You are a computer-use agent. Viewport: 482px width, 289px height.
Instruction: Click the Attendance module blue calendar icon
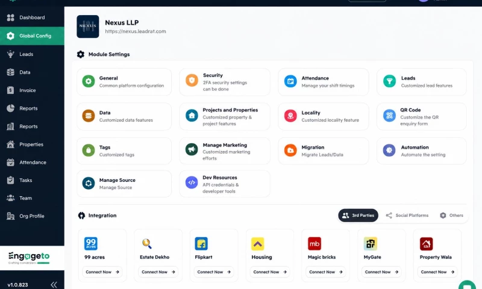[290, 81]
